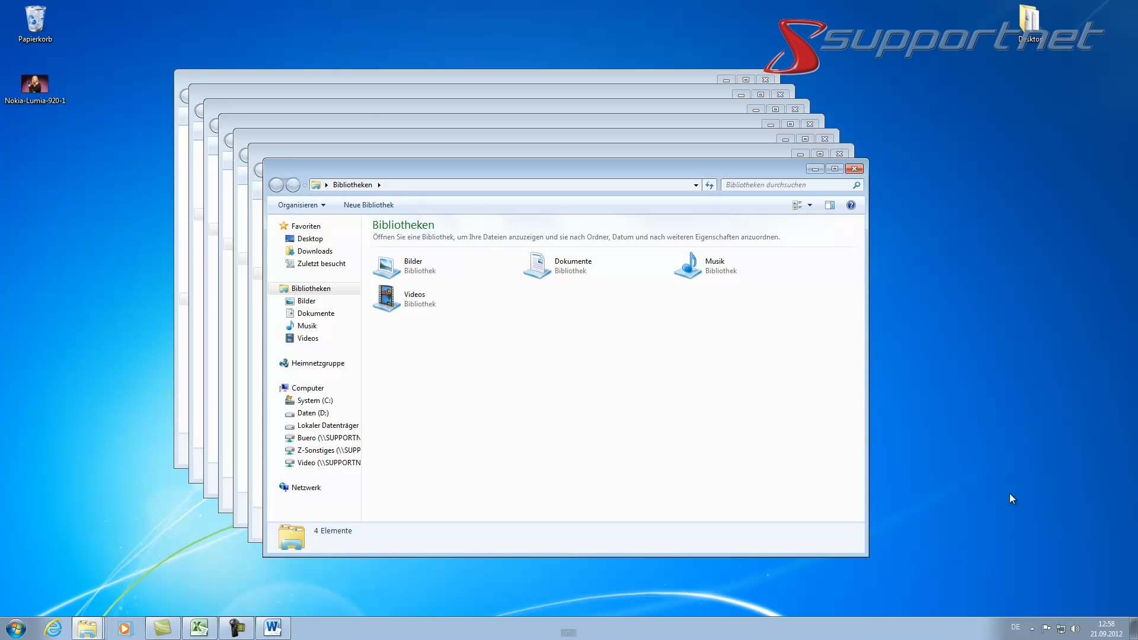Mute audio via the speaker tray icon
This screenshot has width=1138, height=640.
tap(1076, 629)
